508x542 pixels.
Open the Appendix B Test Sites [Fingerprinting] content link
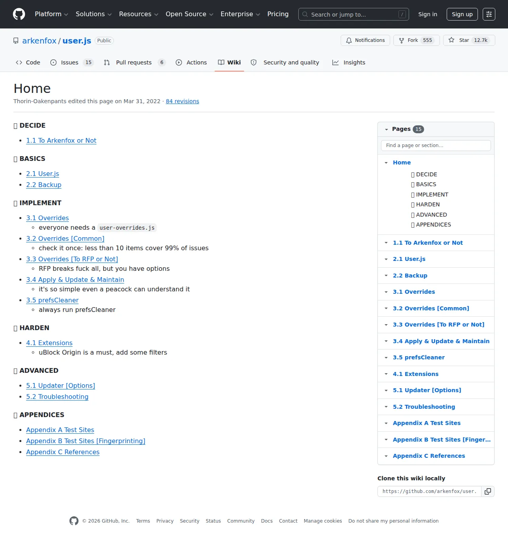86,441
